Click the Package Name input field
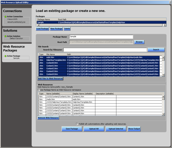The image size is (172, 148). (101, 37)
